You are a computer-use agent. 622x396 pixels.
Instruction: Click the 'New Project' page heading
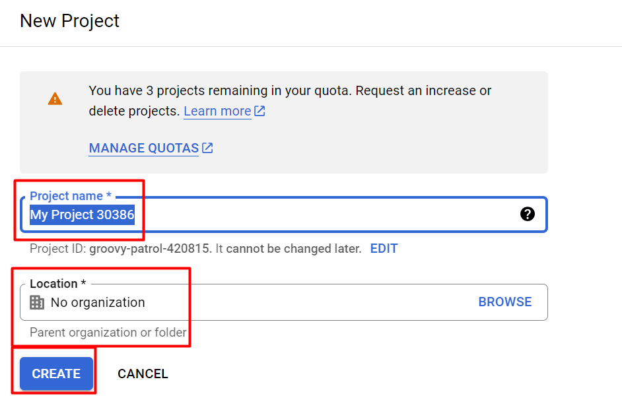[x=69, y=21]
